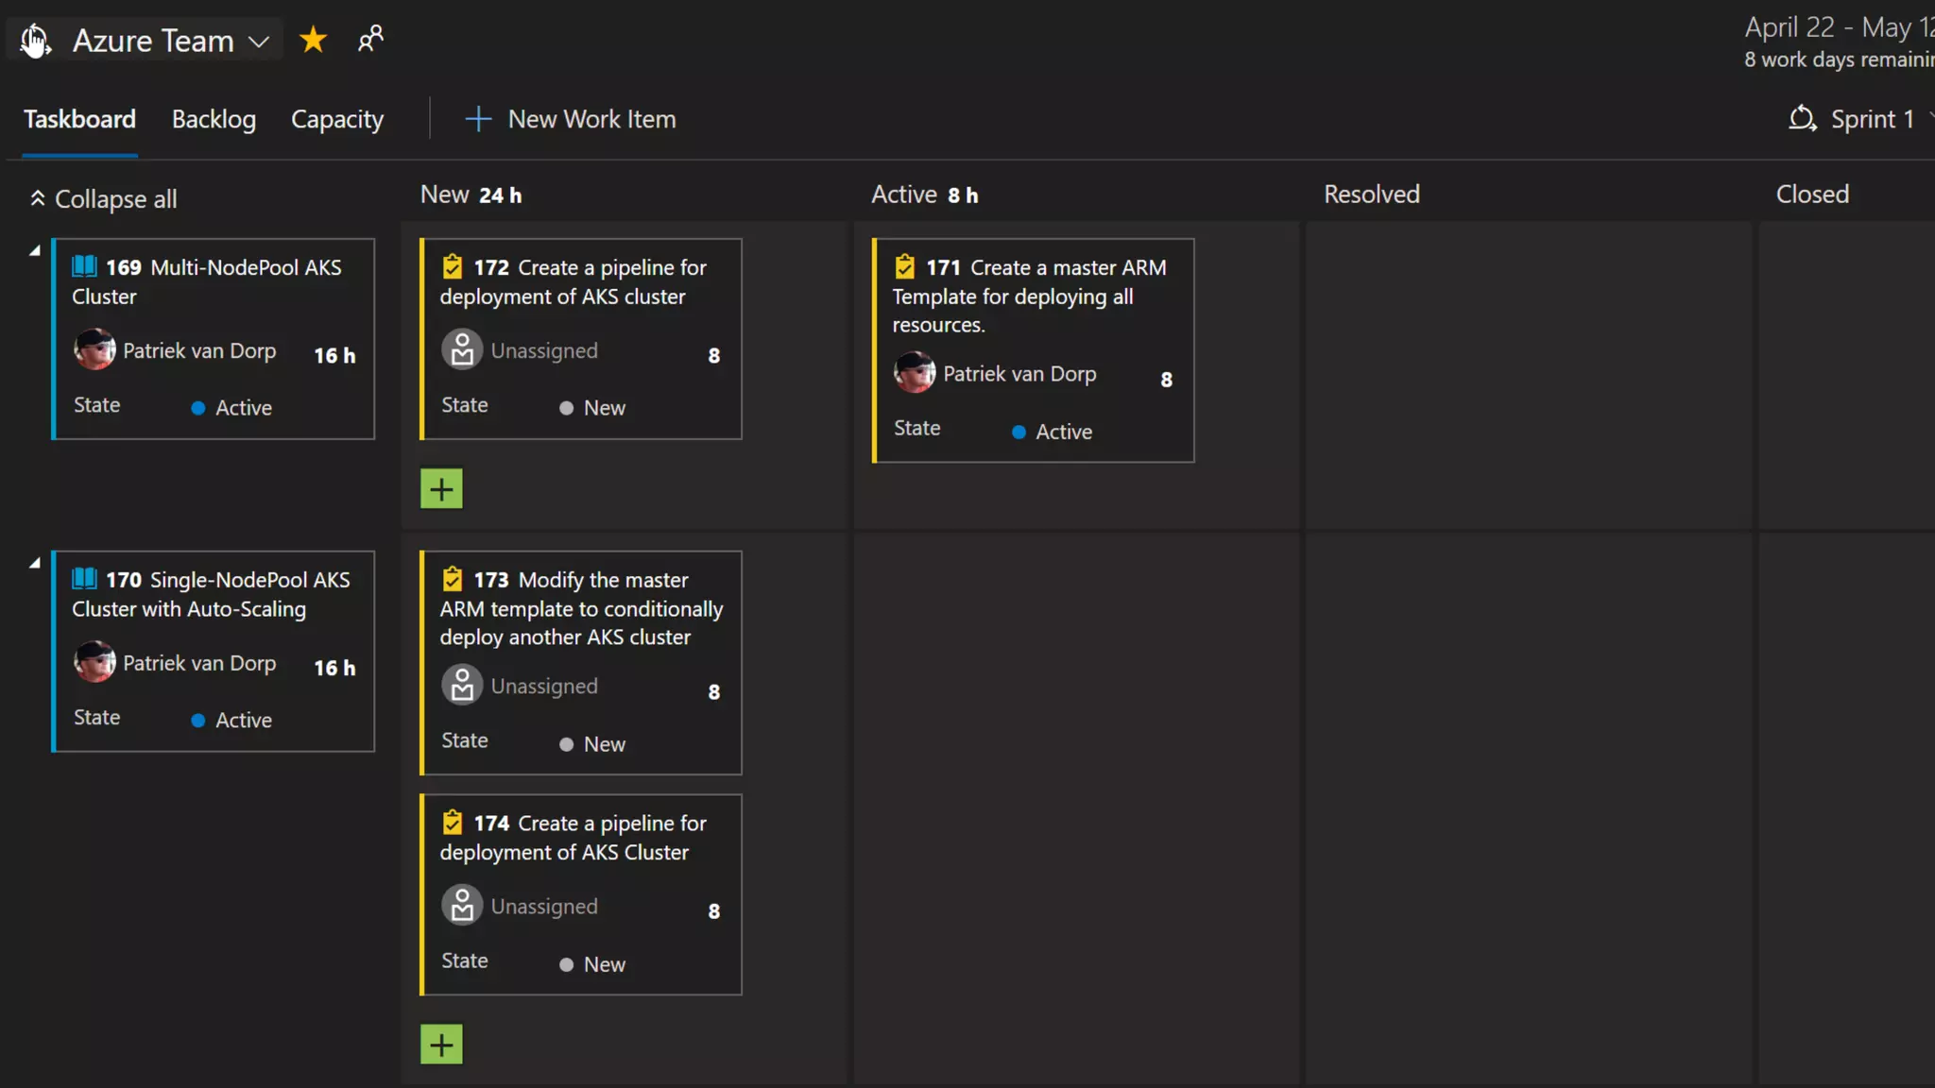Click the Azure Team logo icon
The height and width of the screenshot is (1088, 1935).
pyautogui.click(x=35, y=41)
